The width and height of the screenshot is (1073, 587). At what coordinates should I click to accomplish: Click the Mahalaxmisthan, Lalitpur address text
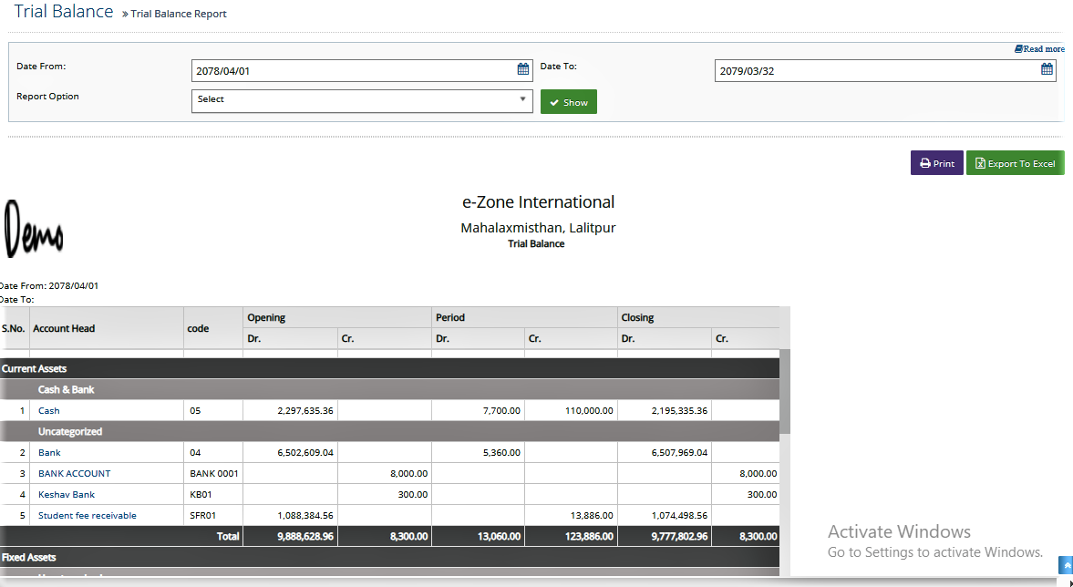[x=538, y=228]
